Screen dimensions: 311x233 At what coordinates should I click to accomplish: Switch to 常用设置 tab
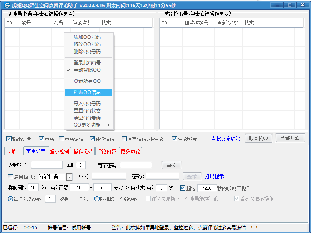pos(36,151)
